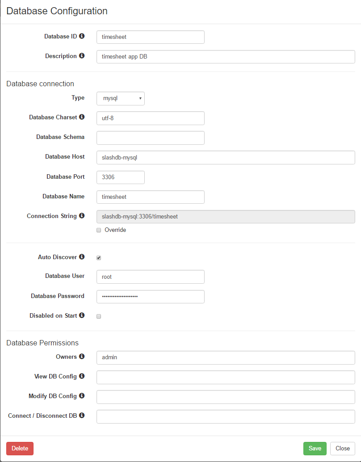
Task: Enable the Override checkbox
Action: (99, 230)
